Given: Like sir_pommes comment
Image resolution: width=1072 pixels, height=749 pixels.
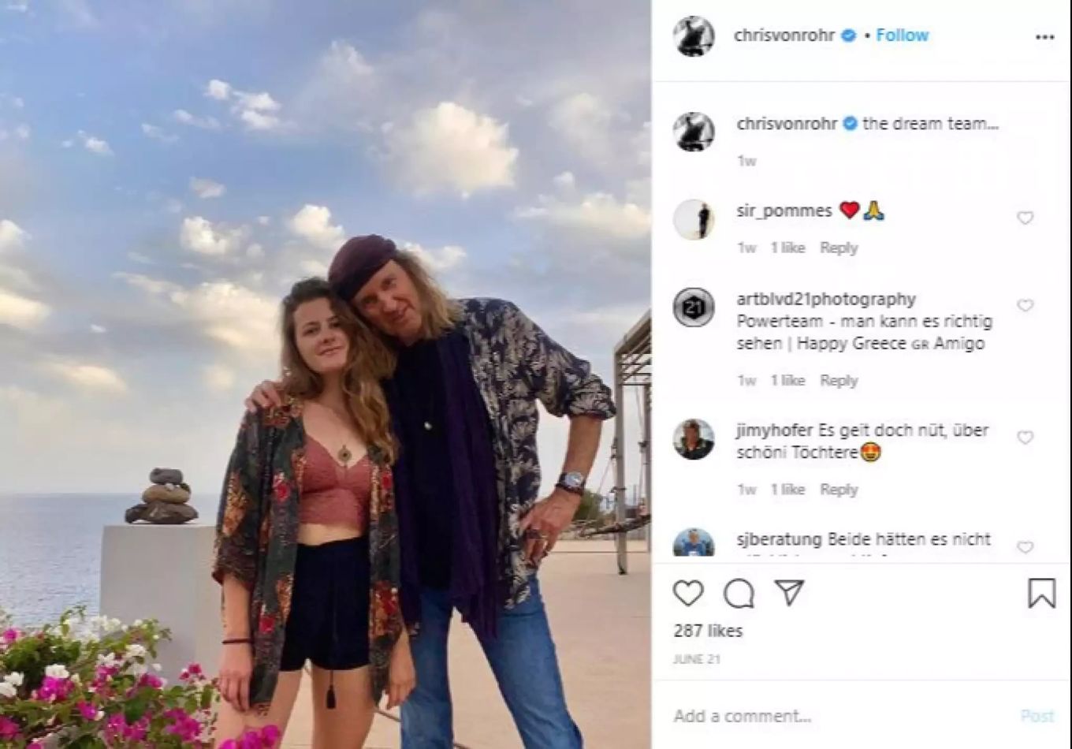Looking at the screenshot, I should click(1025, 218).
